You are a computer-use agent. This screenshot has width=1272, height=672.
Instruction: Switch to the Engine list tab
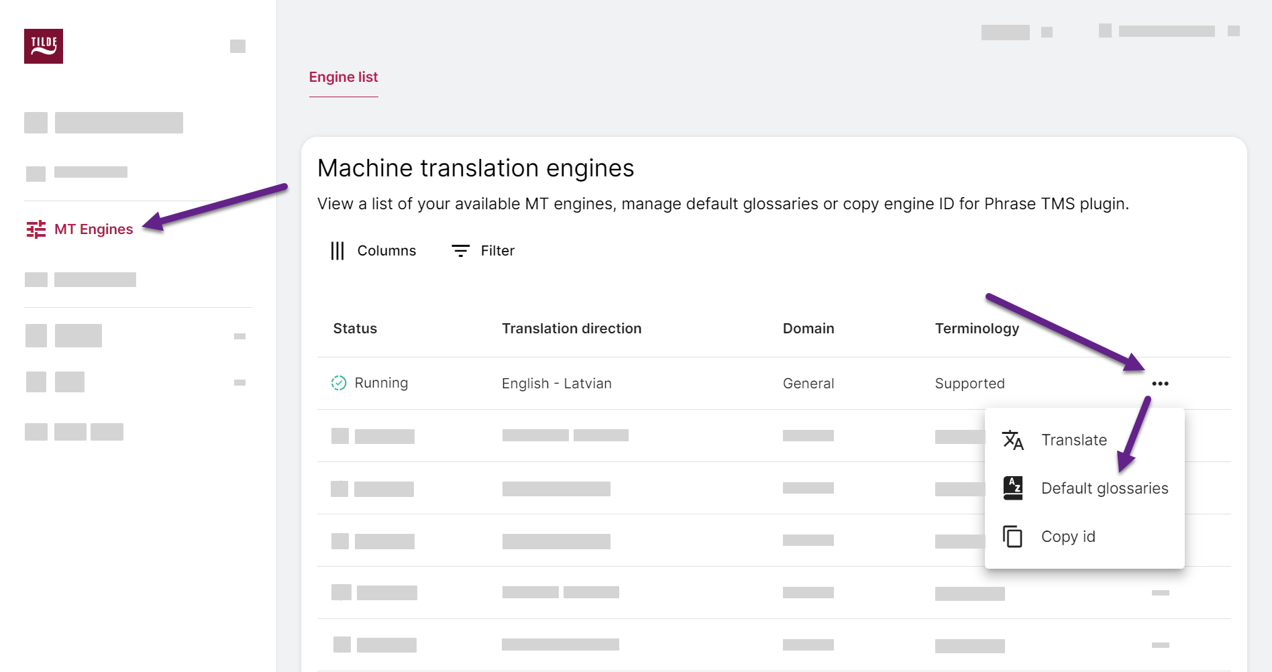point(343,77)
